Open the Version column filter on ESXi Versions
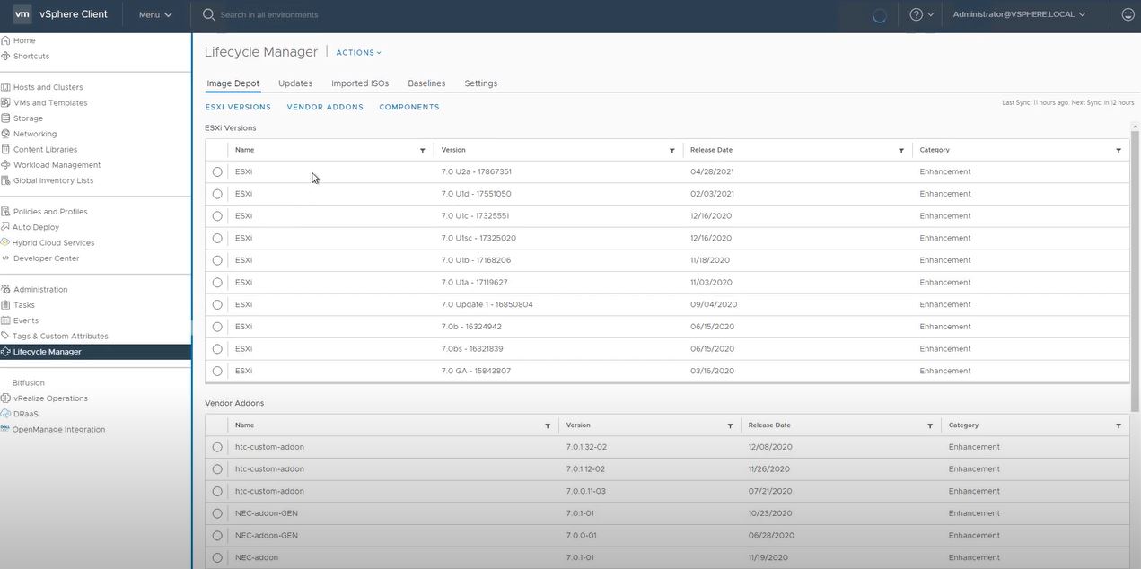1141x569 pixels. (671, 150)
